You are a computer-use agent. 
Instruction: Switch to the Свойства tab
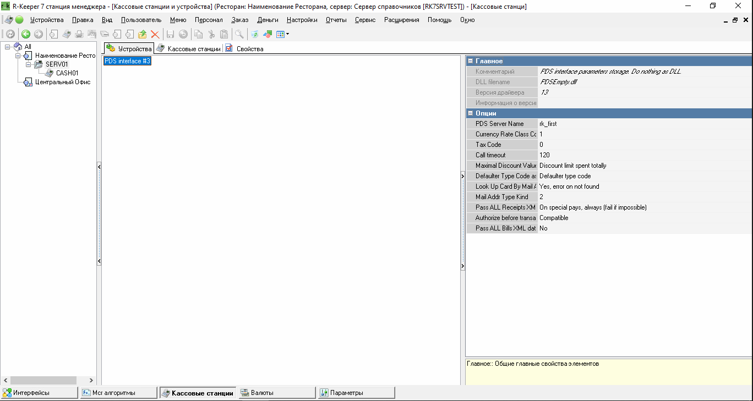click(x=244, y=48)
